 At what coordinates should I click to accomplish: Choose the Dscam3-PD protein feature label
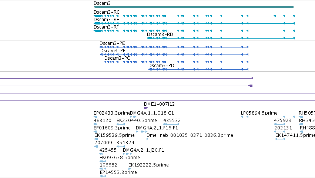click(161, 66)
